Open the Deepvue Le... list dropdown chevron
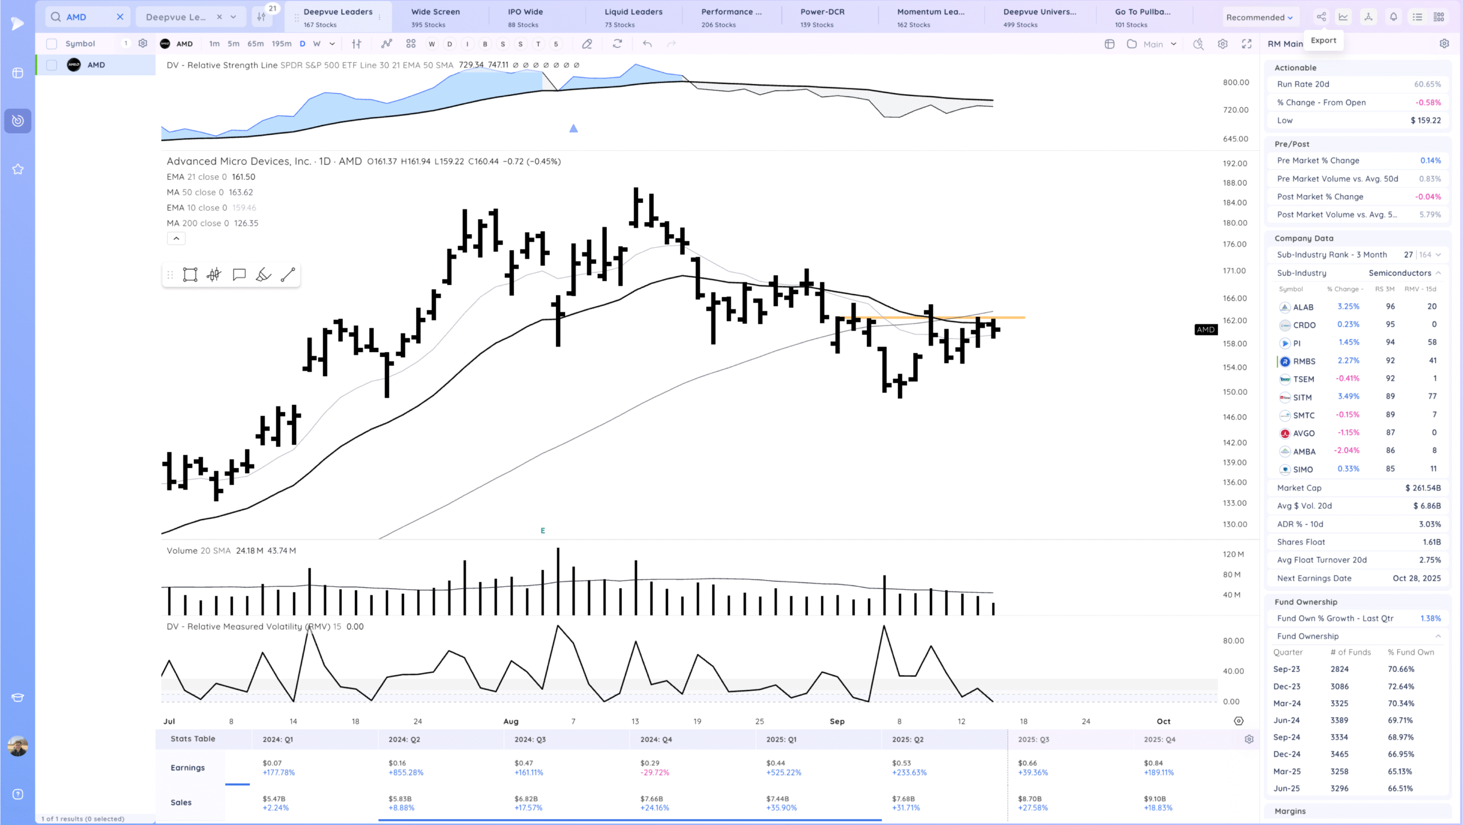 pos(233,17)
